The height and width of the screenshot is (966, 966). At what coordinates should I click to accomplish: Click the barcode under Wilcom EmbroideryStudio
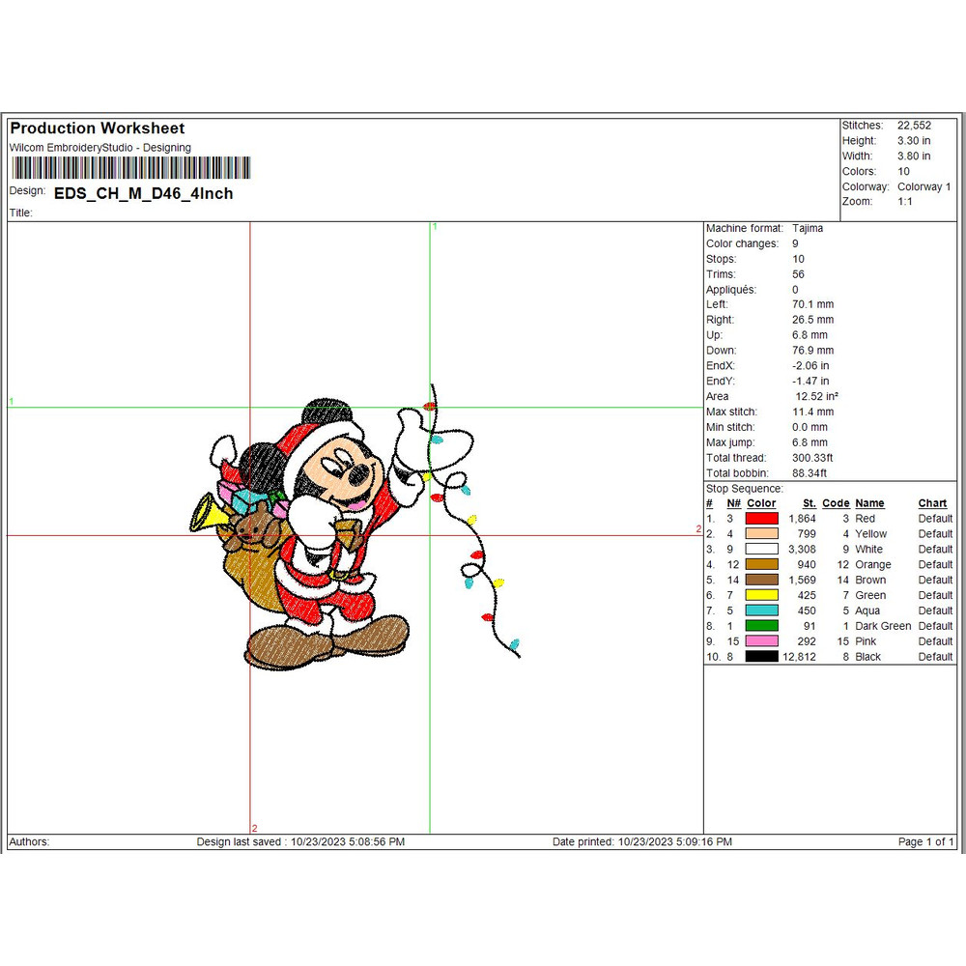tap(130, 168)
